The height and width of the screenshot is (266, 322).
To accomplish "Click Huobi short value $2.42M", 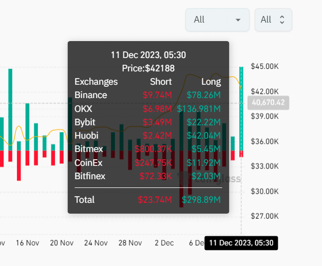I will 157,136.
